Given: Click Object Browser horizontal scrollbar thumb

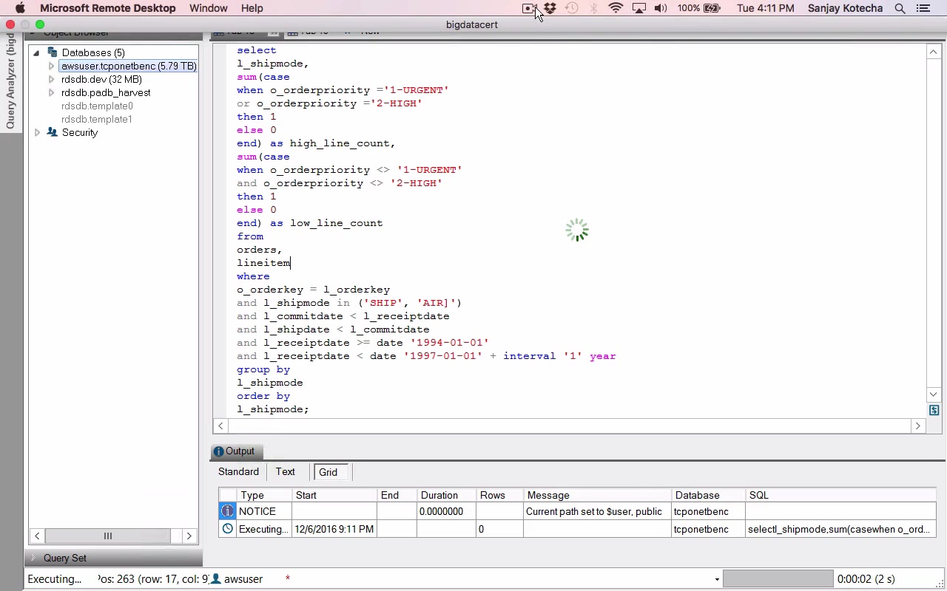Looking at the screenshot, I should [x=108, y=536].
